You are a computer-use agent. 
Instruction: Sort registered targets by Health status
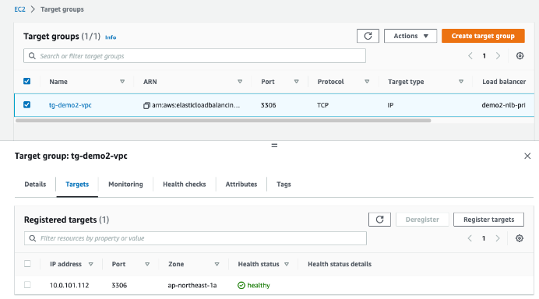287,264
